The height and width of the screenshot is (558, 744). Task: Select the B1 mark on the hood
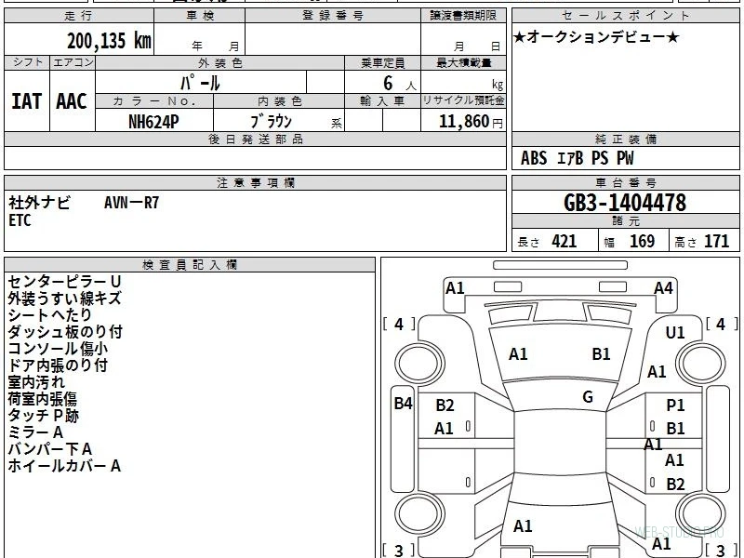pos(601,354)
